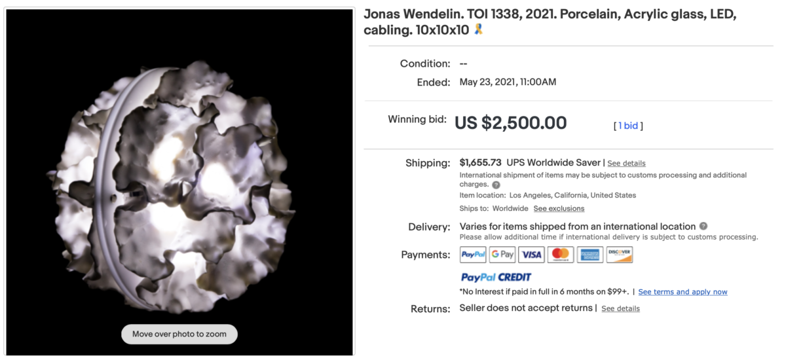Click the help icon next to international location
Viewport: 786px width, 360px height.
[703, 226]
